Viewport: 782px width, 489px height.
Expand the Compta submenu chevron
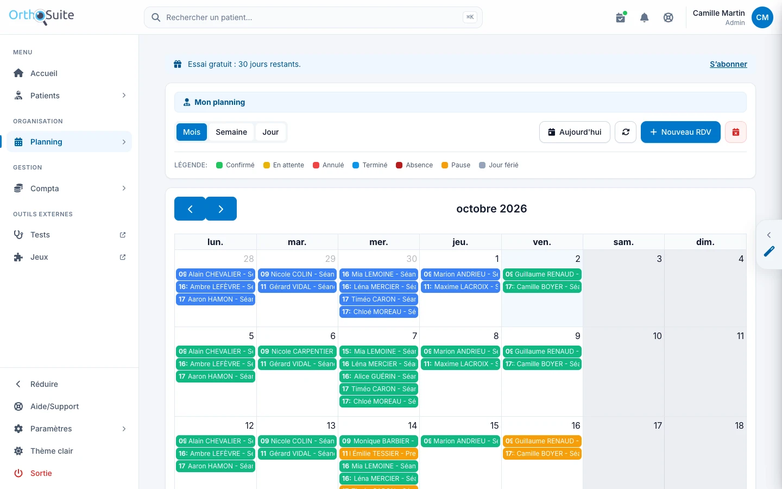pos(124,189)
